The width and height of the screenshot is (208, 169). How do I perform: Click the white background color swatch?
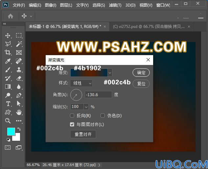[18, 138]
